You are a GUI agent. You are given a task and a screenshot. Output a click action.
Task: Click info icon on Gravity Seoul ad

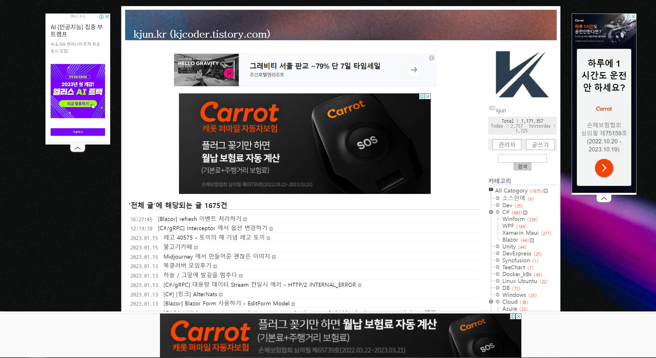click(432, 58)
